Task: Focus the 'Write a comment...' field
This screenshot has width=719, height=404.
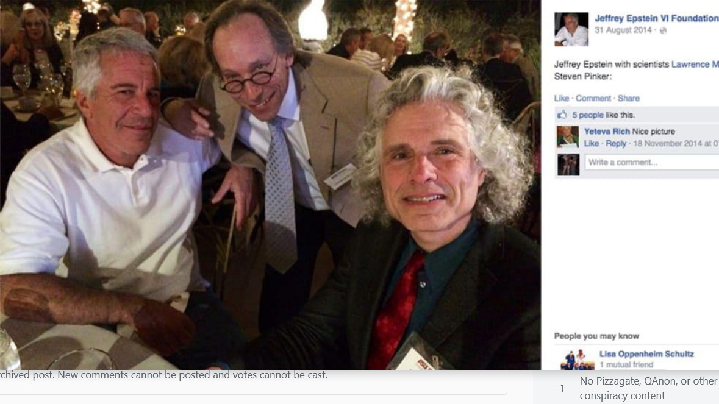Action: click(651, 162)
